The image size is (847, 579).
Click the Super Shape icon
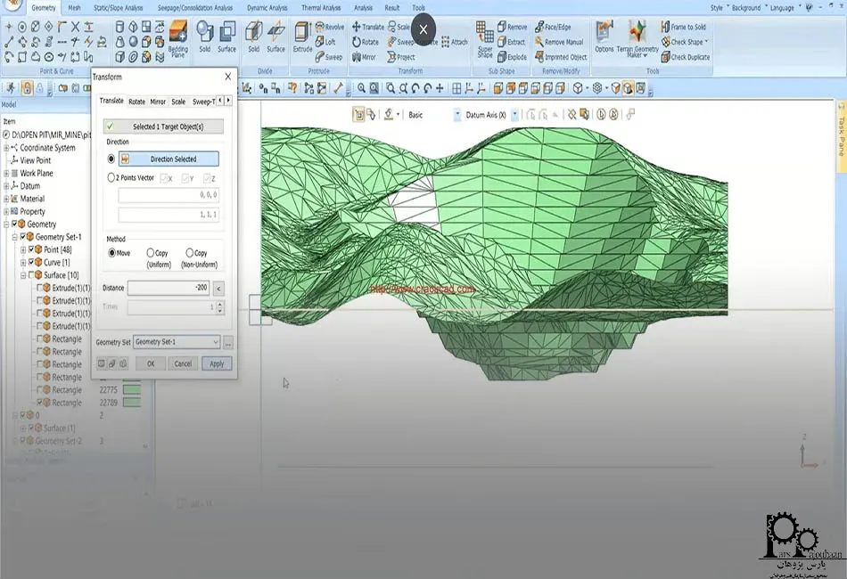point(484,38)
